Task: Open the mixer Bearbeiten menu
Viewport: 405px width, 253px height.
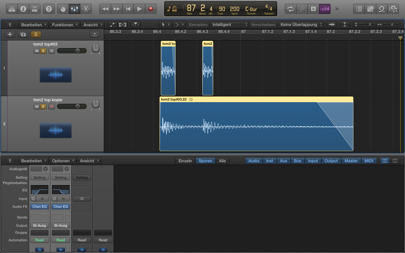Action: (34, 161)
